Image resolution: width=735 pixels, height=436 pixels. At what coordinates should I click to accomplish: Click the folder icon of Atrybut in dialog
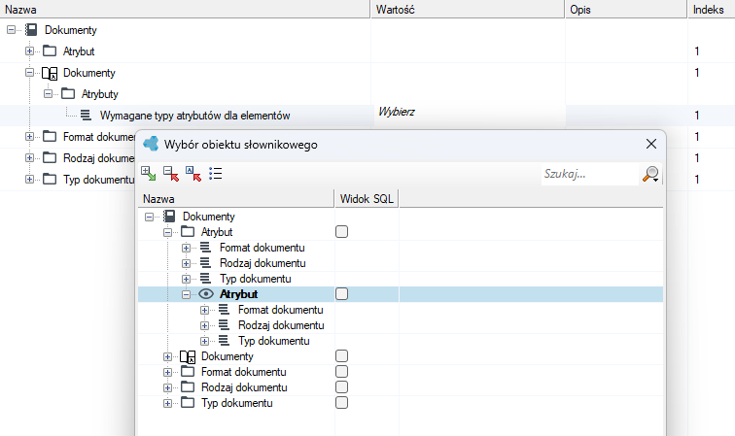[x=188, y=232]
